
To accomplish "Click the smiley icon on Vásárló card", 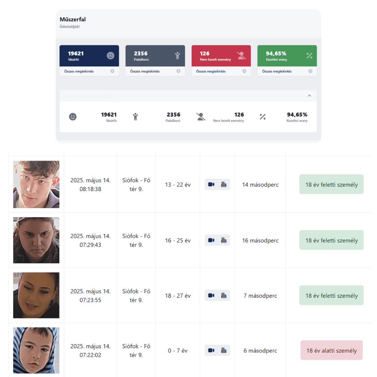I will pyautogui.click(x=110, y=56).
